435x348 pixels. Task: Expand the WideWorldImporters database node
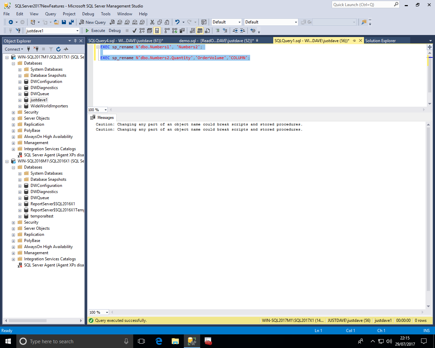tap(20, 106)
